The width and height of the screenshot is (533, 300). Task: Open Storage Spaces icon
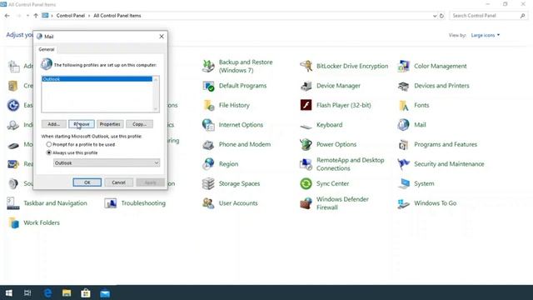208,183
